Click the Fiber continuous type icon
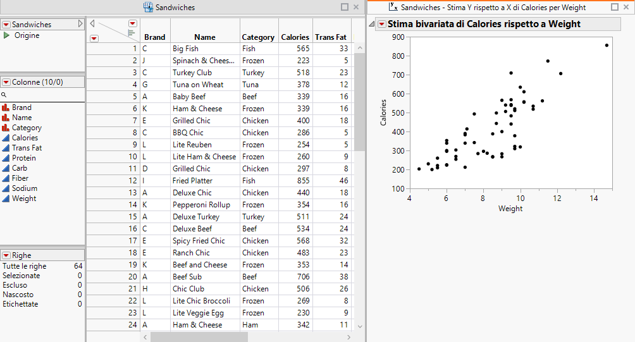635x342 pixels. tap(6, 178)
